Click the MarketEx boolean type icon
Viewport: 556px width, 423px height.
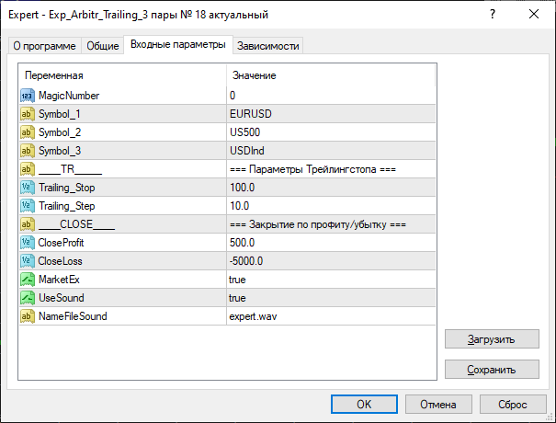coord(27,280)
